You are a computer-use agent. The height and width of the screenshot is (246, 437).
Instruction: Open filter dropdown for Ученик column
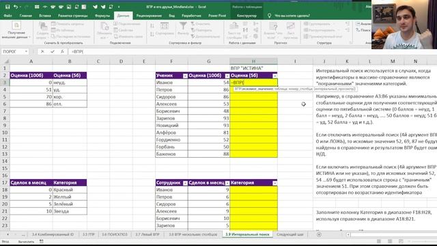185,76
